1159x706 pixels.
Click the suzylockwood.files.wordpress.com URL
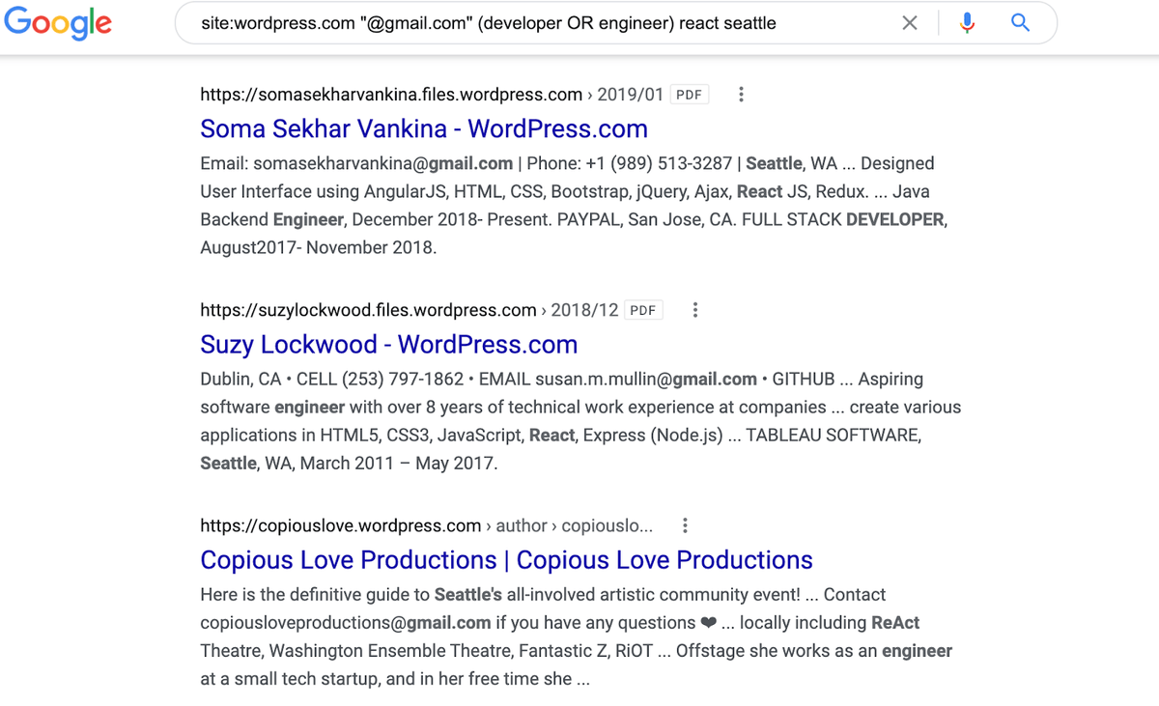click(x=368, y=310)
